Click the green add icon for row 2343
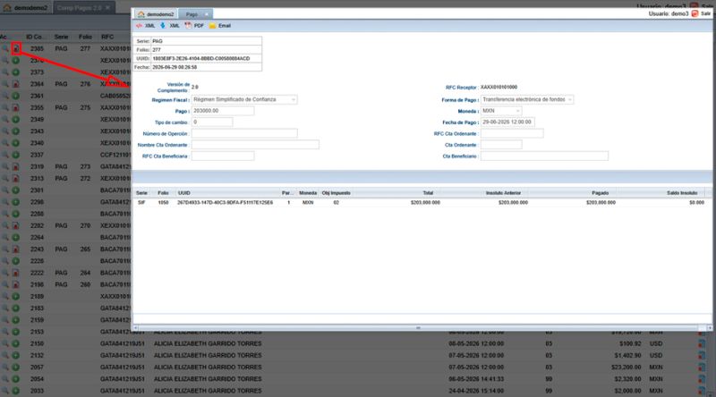 tap(16, 131)
